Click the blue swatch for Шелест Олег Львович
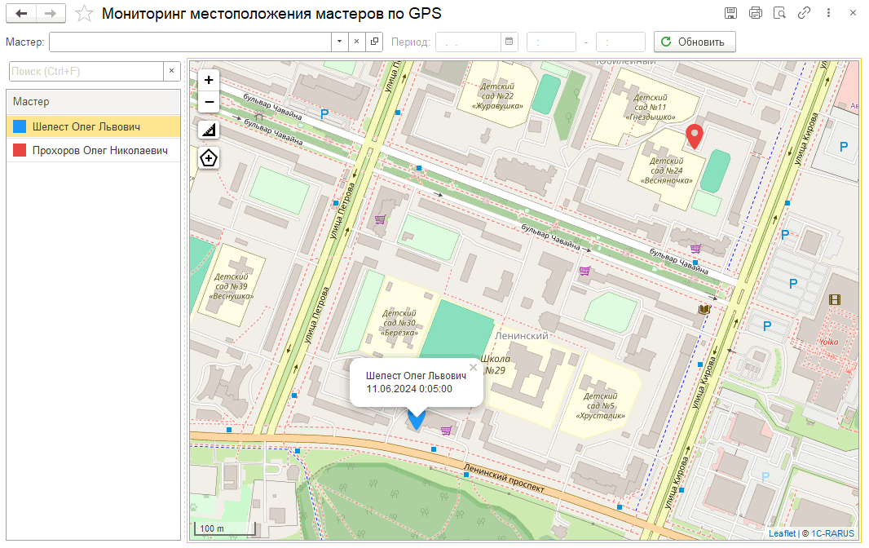The width and height of the screenshot is (869, 548). click(20, 126)
